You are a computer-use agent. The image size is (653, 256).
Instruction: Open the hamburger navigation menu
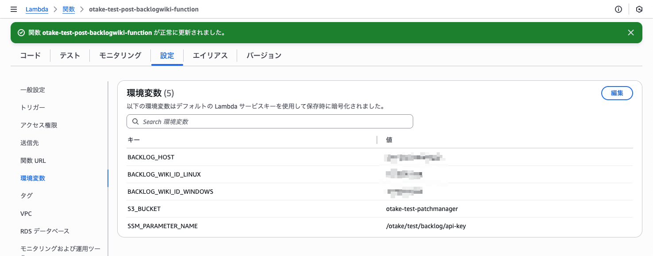[14, 9]
